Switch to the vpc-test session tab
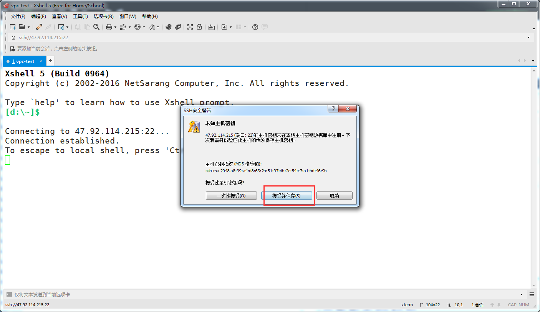This screenshot has height=312, width=540. [23, 61]
